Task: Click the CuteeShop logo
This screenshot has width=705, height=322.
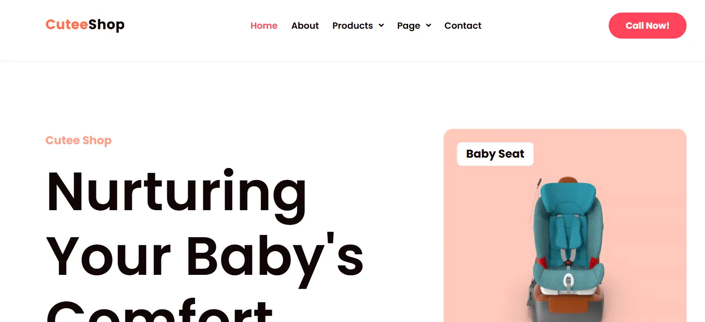Action: (85, 25)
